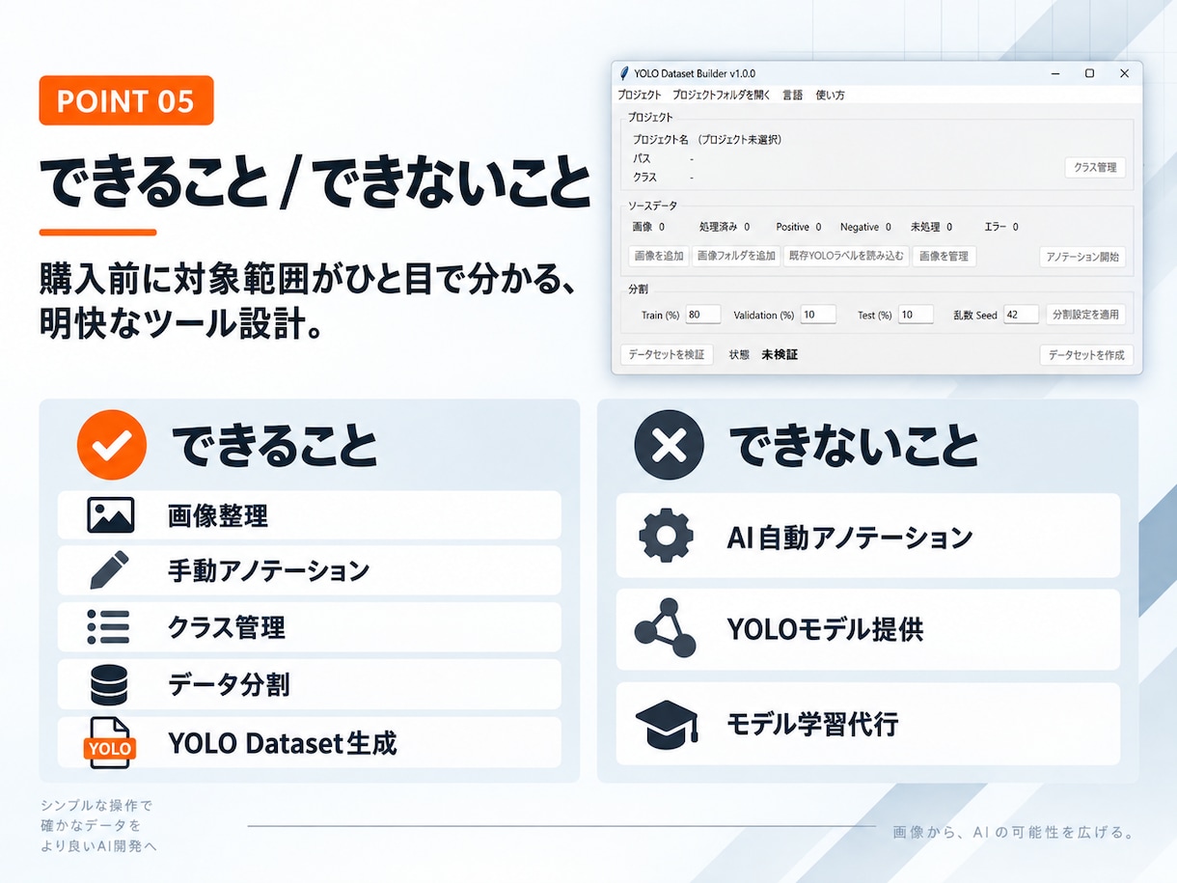
Task: Click the 画像フォルダを追加 button
Action: [735, 256]
